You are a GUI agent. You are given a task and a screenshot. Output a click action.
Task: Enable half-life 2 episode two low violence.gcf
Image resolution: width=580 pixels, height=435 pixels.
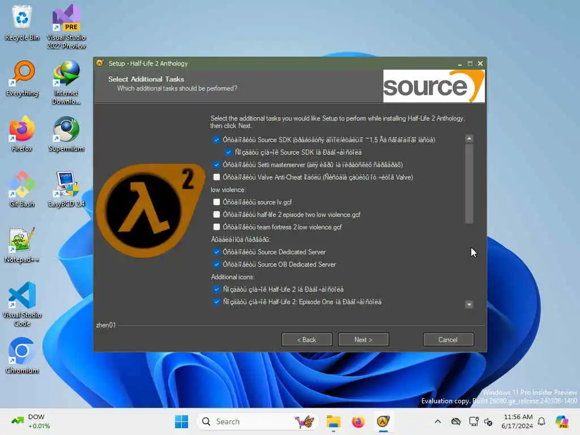tap(216, 215)
